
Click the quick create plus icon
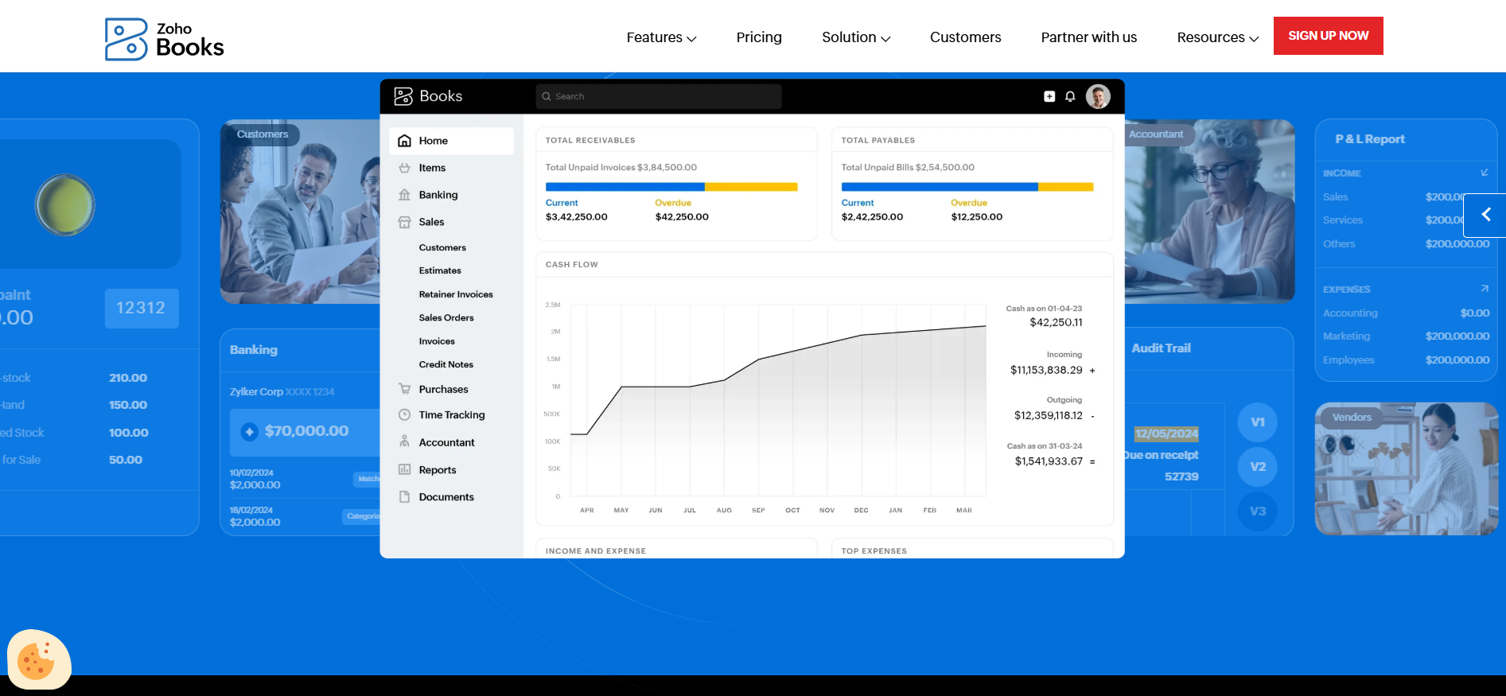coord(1049,96)
